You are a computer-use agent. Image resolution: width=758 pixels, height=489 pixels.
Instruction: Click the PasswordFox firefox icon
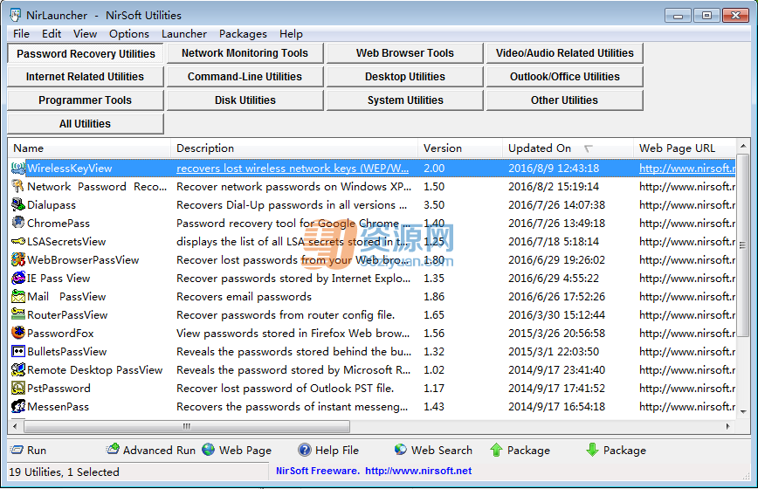(x=18, y=334)
